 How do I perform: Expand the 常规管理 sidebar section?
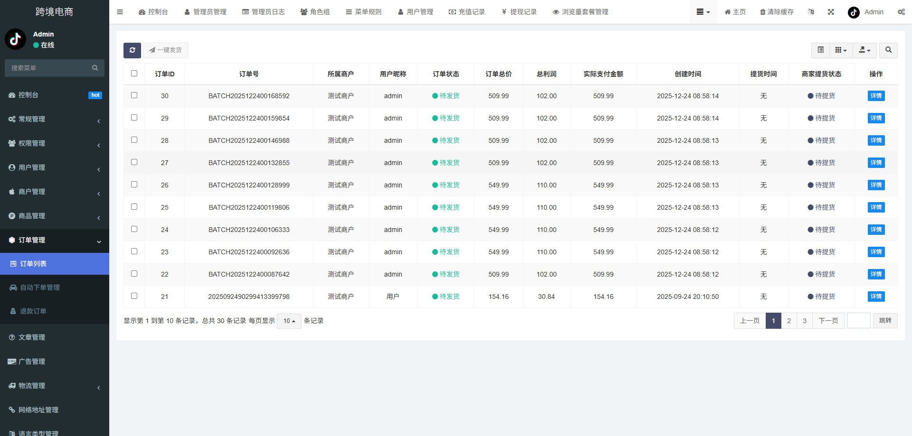point(54,119)
